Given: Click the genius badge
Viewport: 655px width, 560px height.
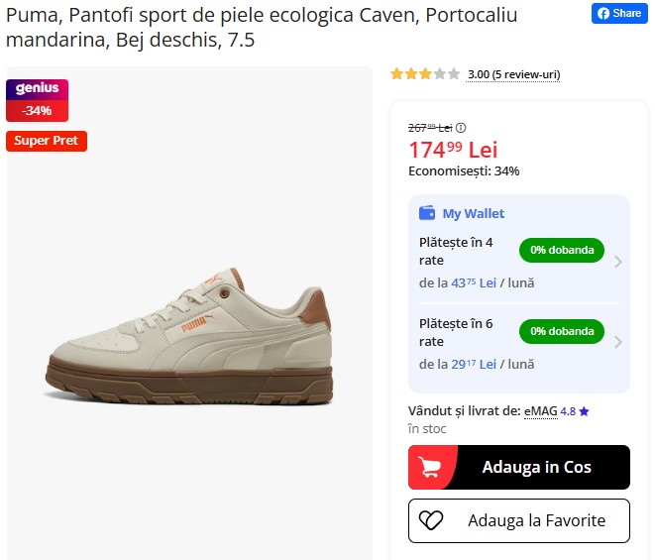Looking at the screenshot, I should pos(37,89).
